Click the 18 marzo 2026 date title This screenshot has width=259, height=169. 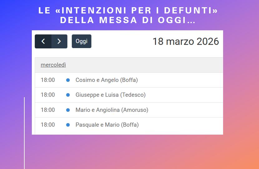pyautogui.click(x=186, y=42)
